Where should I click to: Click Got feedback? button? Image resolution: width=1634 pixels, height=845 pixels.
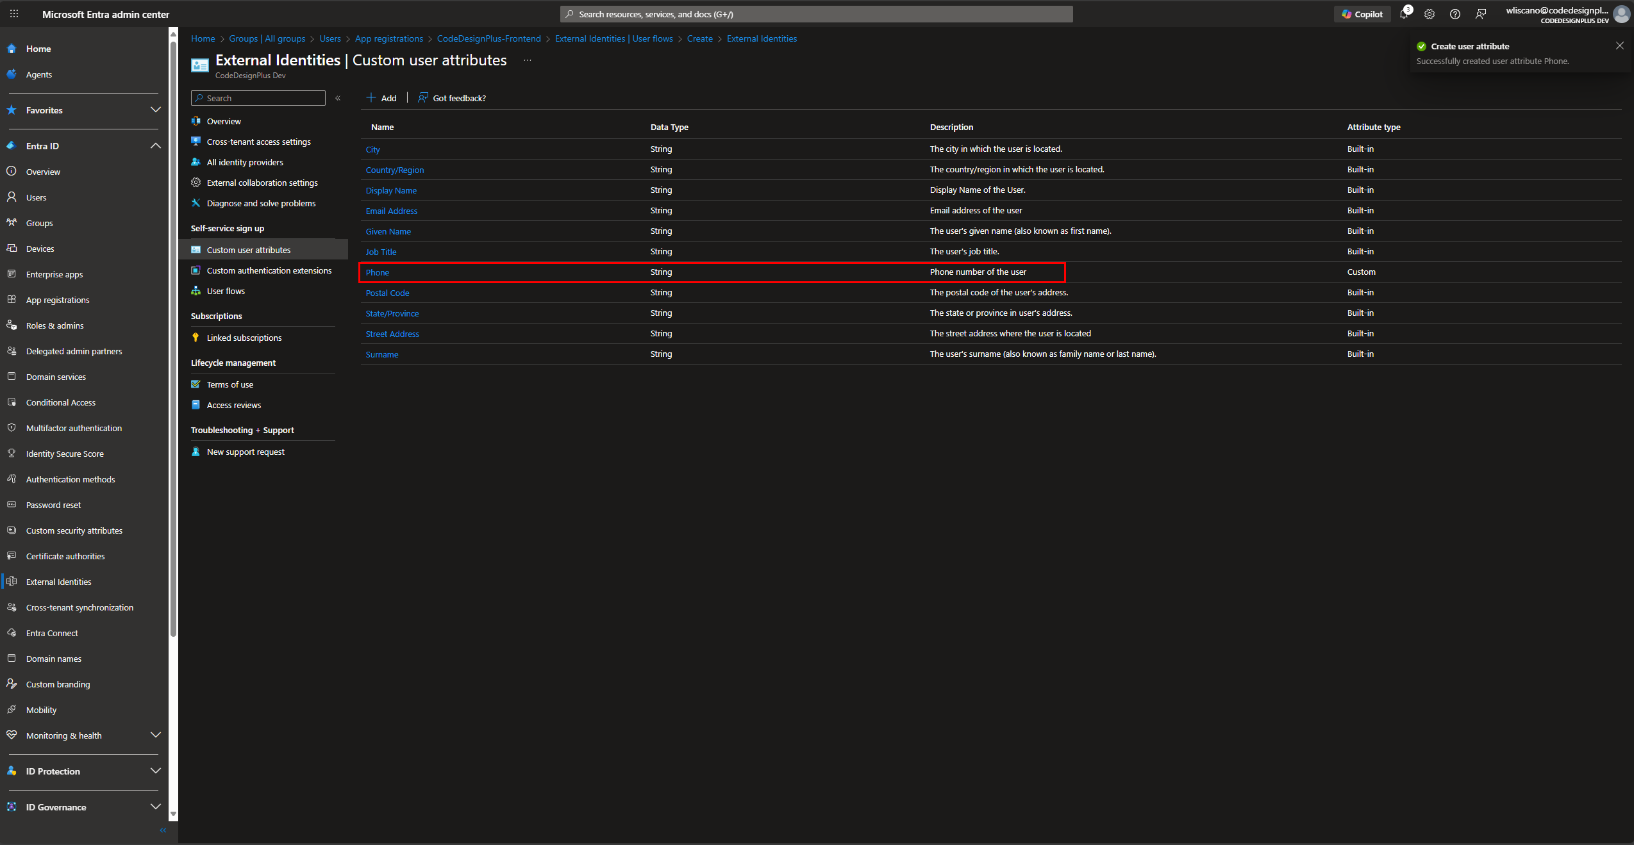pyautogui.click(x=452, y=98)
